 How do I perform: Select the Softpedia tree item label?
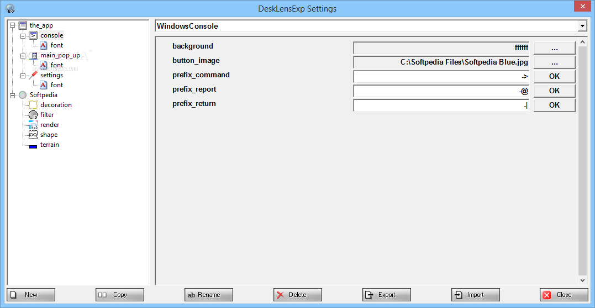[x=43, y=95]
